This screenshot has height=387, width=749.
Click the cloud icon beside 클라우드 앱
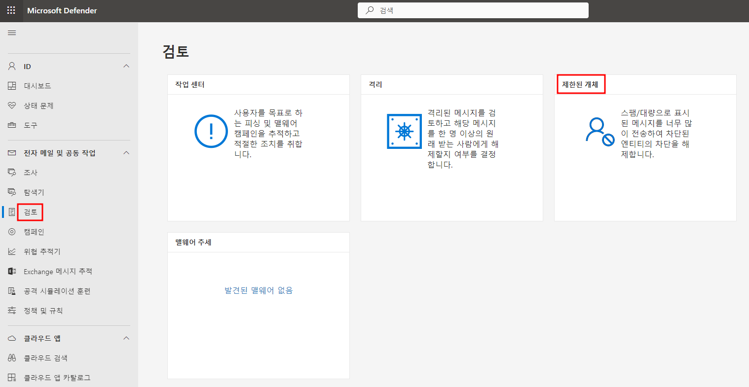(x=12, y=338)
